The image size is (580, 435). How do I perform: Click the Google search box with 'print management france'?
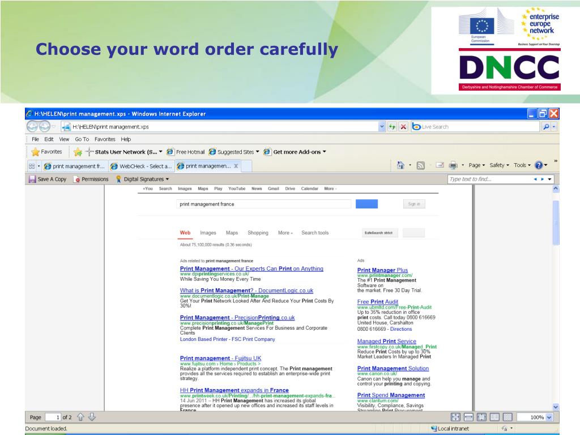coord(263,204)
